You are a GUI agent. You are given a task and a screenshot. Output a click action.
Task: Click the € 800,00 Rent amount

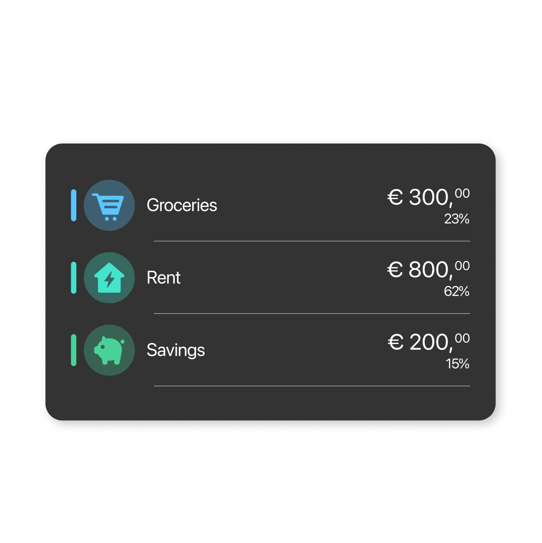coord(428,269)
